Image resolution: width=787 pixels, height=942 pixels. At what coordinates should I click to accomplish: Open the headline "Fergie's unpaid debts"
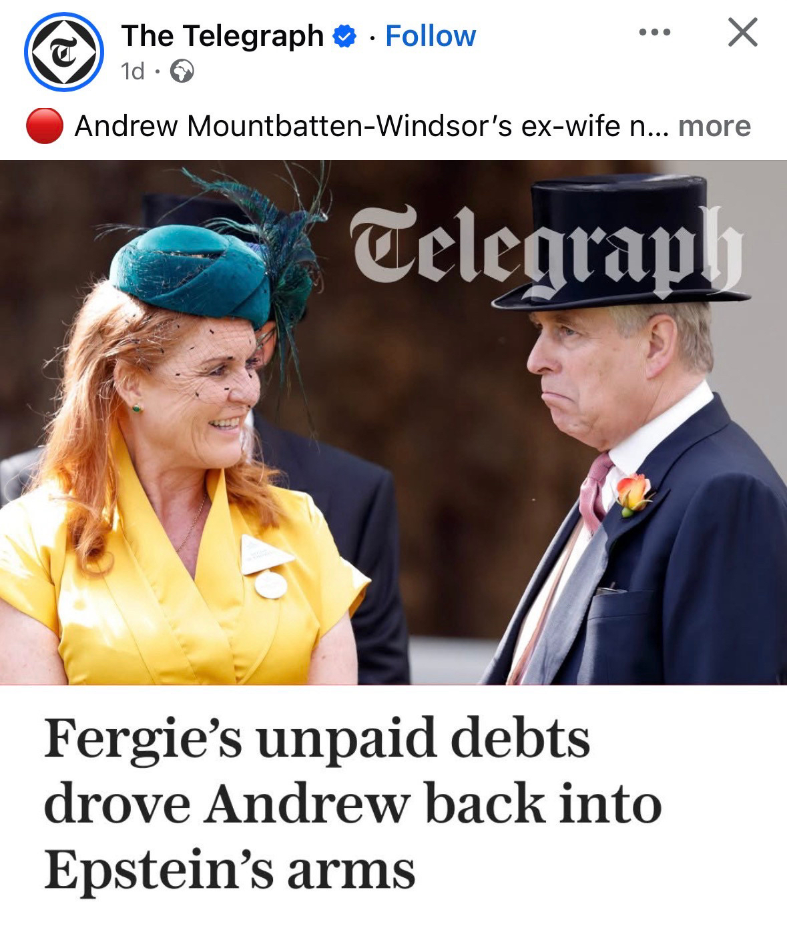[x=317, y=739]
